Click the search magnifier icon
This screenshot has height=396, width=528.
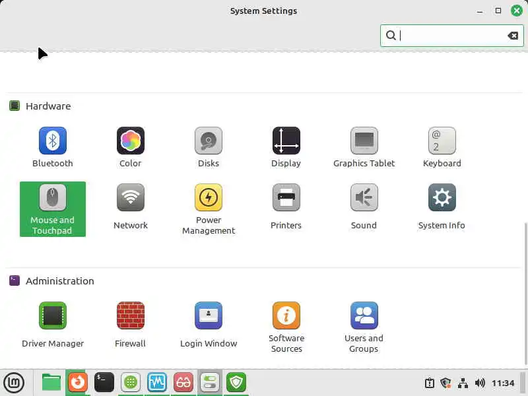[x=391, y=35]
